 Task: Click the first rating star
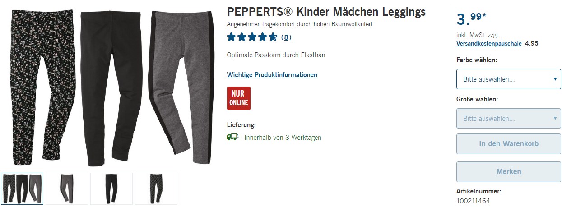[232, 37]
